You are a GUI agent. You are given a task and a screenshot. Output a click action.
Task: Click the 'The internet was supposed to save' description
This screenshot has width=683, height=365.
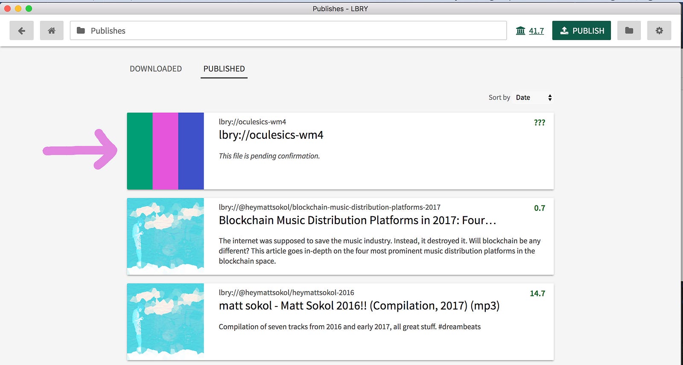(x=380, y=251)
